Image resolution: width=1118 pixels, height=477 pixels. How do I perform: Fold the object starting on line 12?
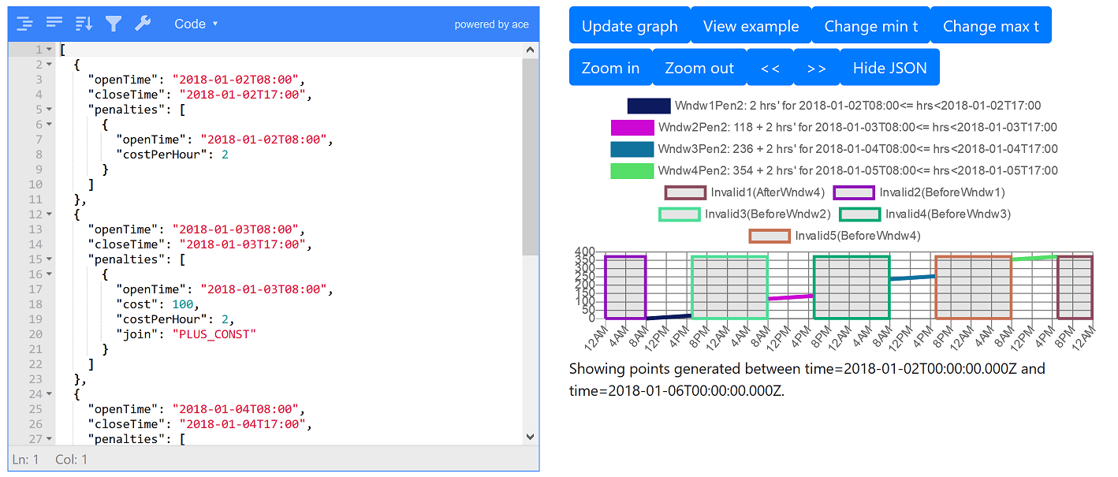(50, 214)
